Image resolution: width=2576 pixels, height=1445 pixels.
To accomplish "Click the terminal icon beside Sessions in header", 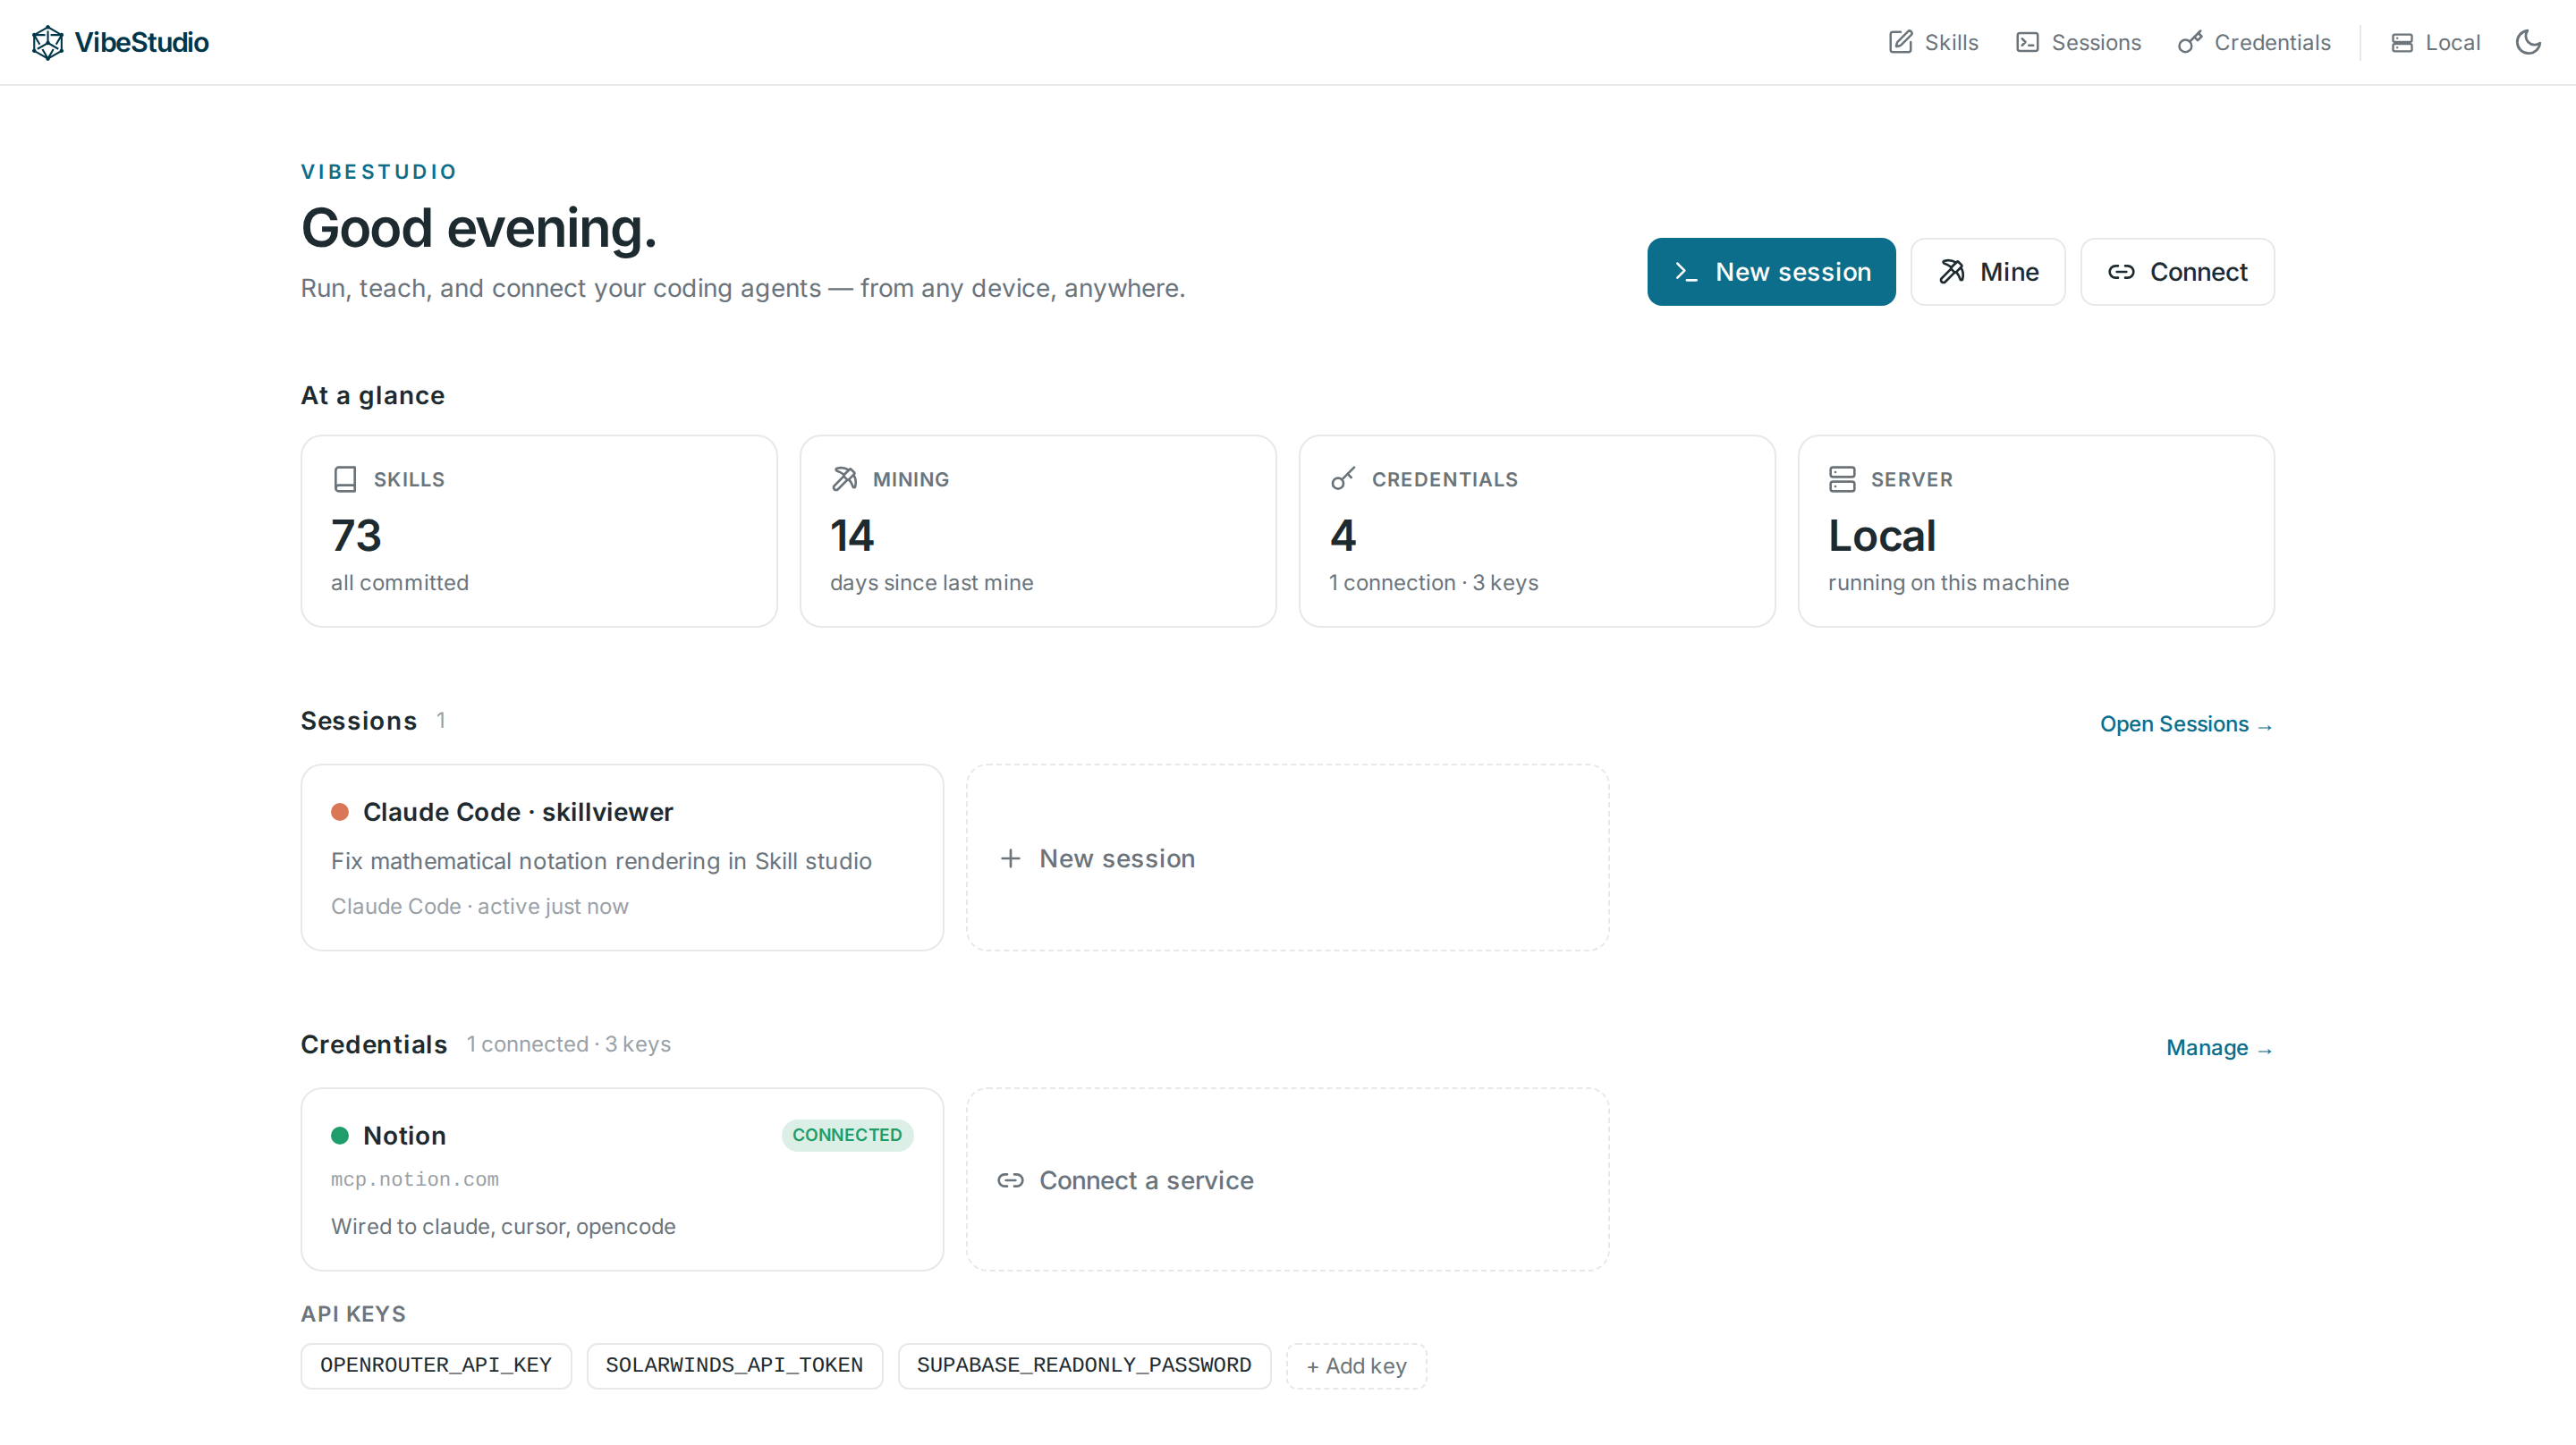I will point(2027,42).
